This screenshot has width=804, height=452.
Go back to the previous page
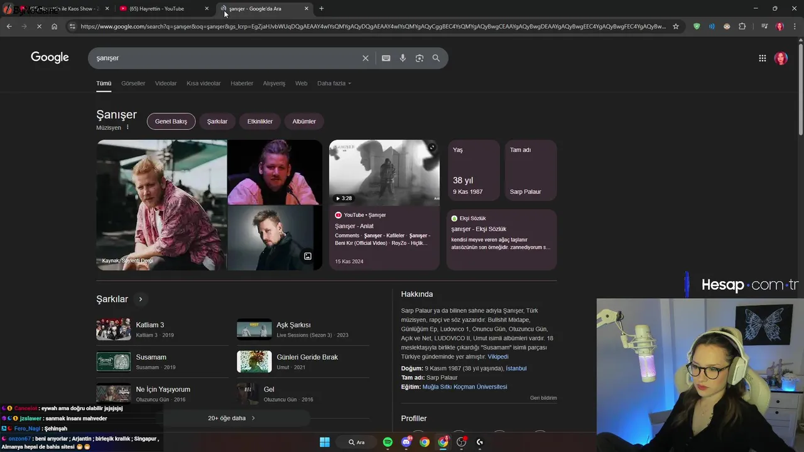(9, 26)
